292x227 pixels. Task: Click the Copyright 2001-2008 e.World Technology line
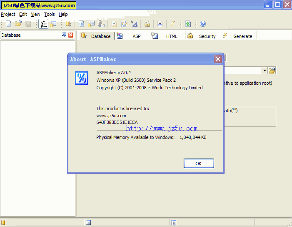pyautogui.click(x=150, y=88)
